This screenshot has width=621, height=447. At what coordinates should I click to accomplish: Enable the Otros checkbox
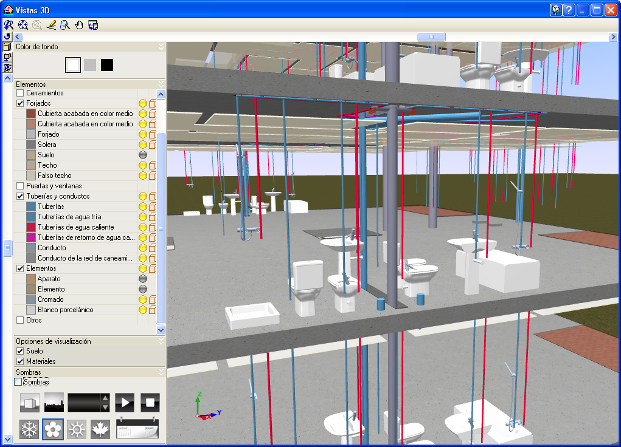click(20, 320)
